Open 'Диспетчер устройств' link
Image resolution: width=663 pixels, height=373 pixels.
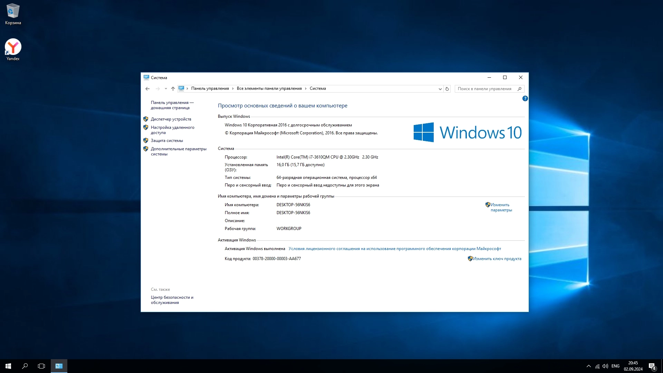pos(171,119)
